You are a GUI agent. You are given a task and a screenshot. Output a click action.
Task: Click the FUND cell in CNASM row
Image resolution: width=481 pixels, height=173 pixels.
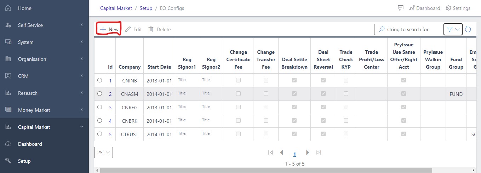coord(456,94)
